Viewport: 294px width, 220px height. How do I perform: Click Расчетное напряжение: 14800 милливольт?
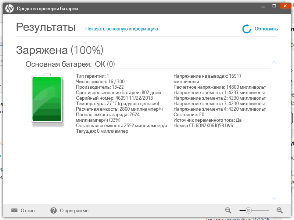(219, 87)
